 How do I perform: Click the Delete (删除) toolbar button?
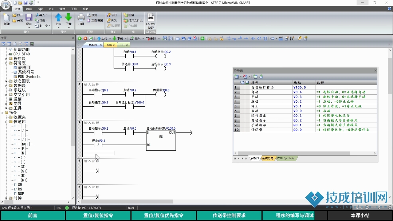[152, 39]
